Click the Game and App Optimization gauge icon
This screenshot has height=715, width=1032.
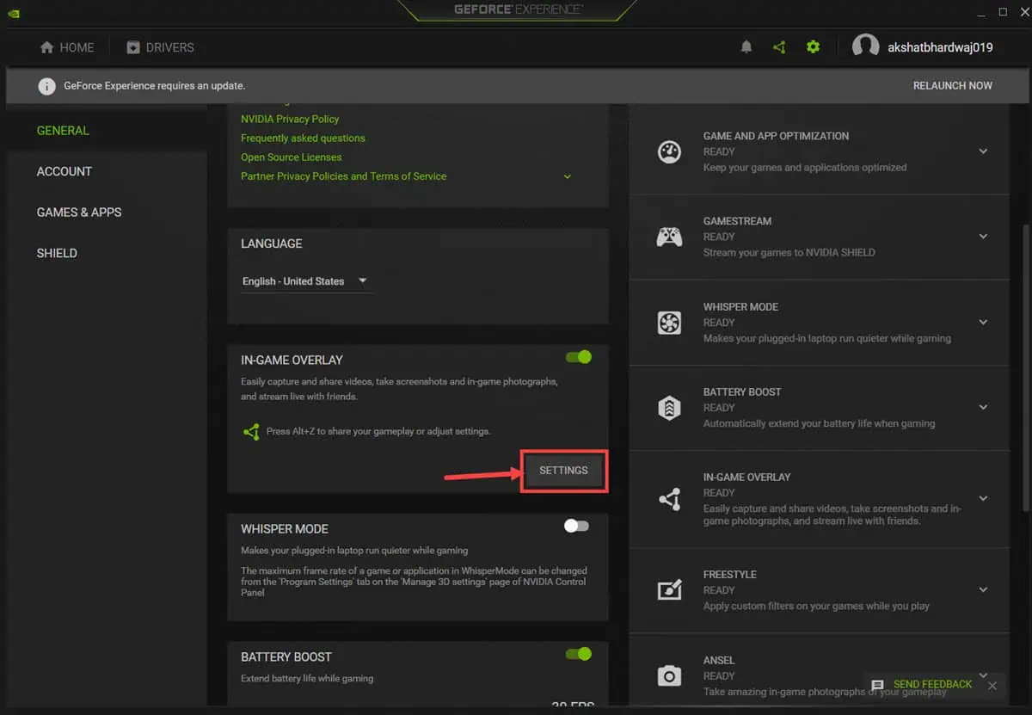(x=669, y=151)
